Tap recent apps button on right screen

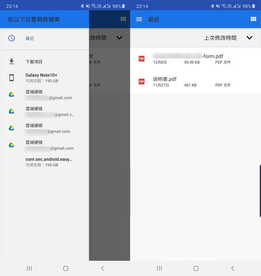tap(159, 268)
